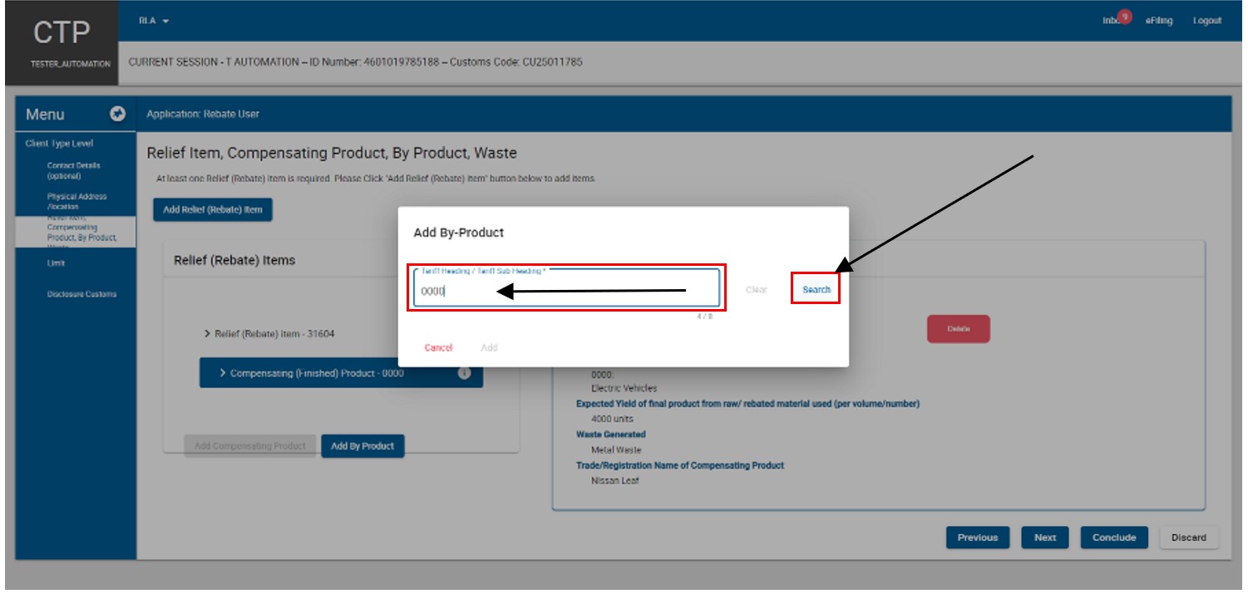This screenshot has height=594, width=1248.
Task: Cancel the Add By-Product dialog
Action: (x=438, y=347)
